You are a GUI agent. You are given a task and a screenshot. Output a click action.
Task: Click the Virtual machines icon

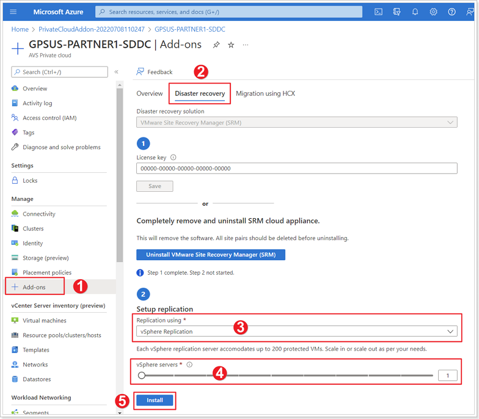pyautogui.click(x=15, y=320)
